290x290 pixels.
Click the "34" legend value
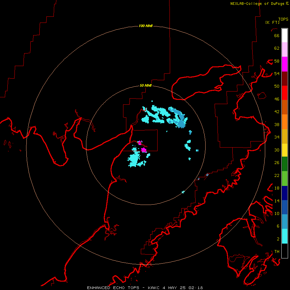tap(277, 137)
